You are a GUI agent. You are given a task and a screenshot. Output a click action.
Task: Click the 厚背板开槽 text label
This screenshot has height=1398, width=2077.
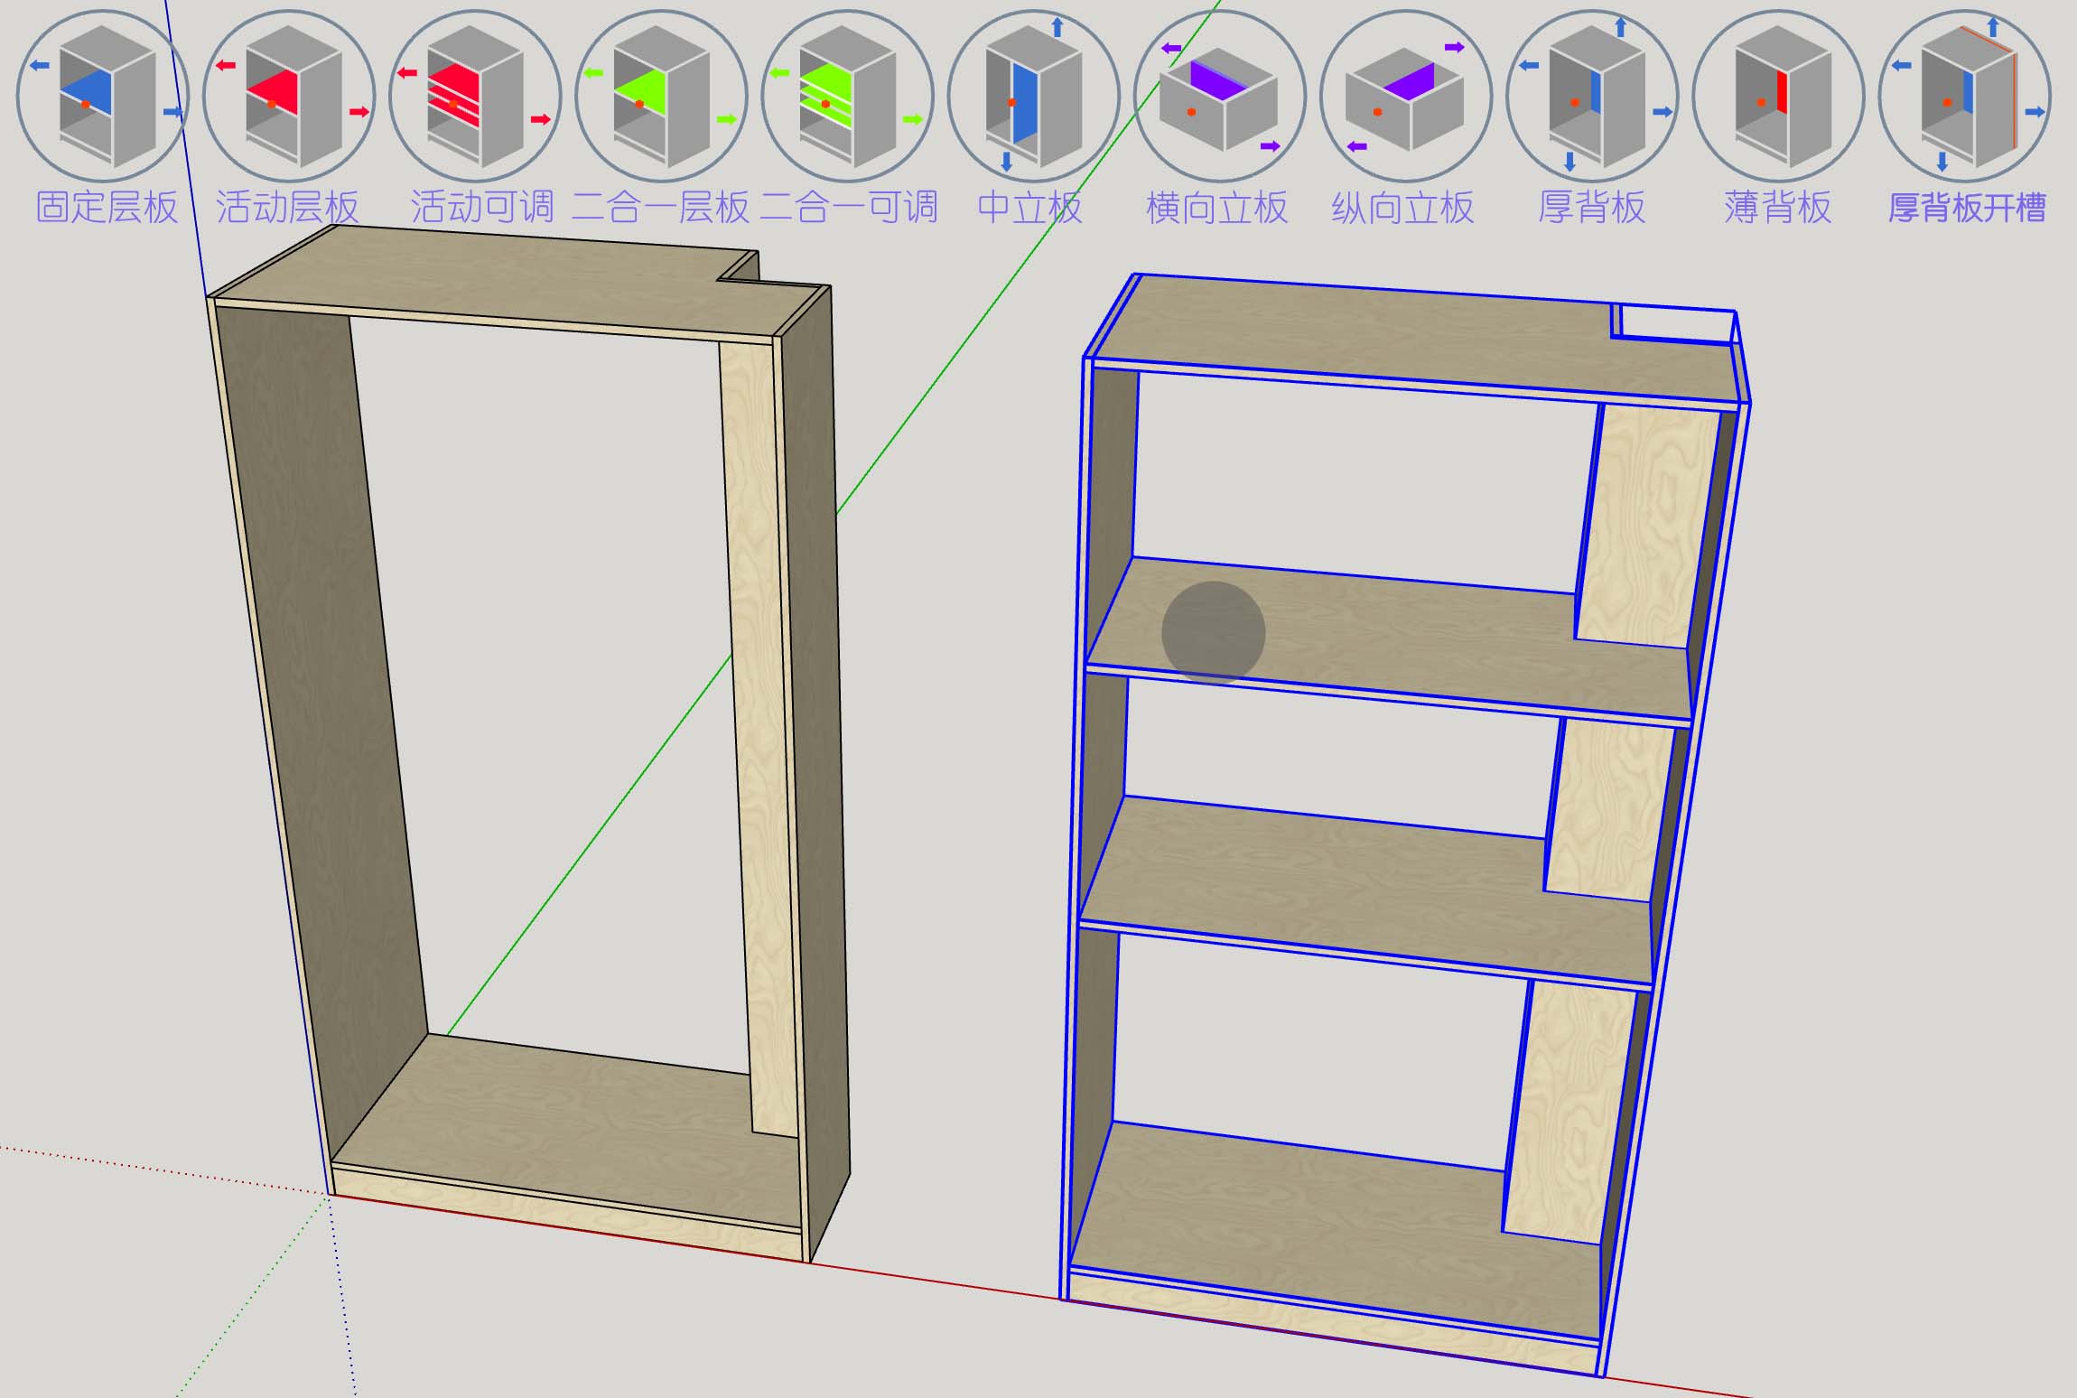tap(1966, 209)
